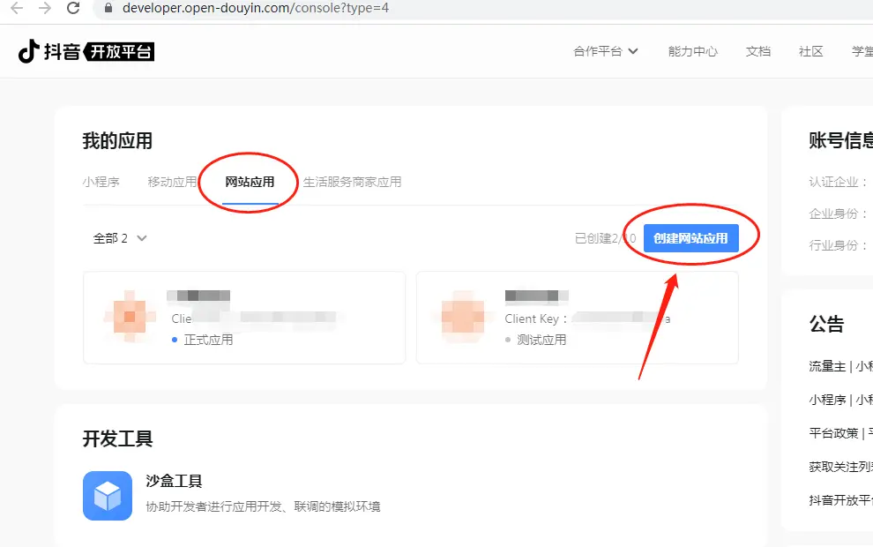Click the 认证企业 label

pyautogui.click(x=838, y=182)
